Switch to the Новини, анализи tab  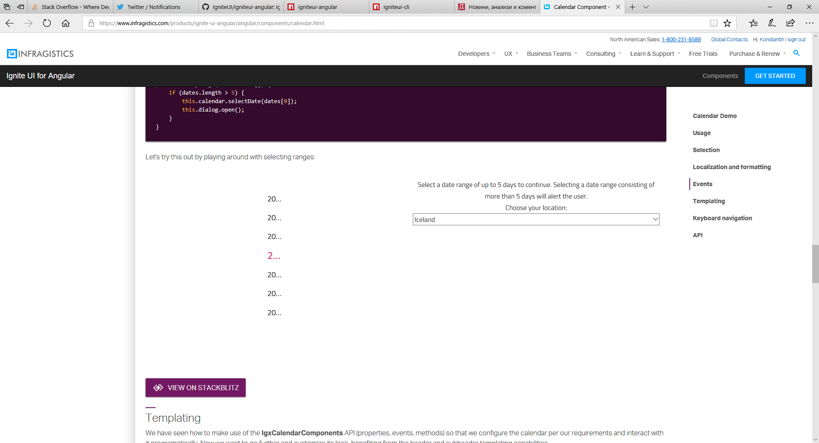click(x=497, y=7)
